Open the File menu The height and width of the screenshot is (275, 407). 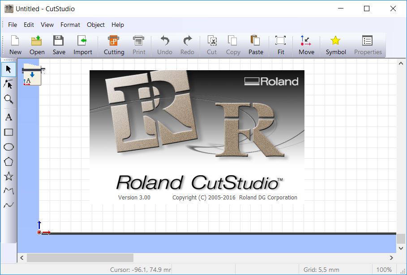(x=13, y=25)
